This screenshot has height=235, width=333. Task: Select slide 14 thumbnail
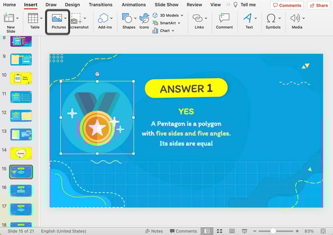(x=21, y=153)
